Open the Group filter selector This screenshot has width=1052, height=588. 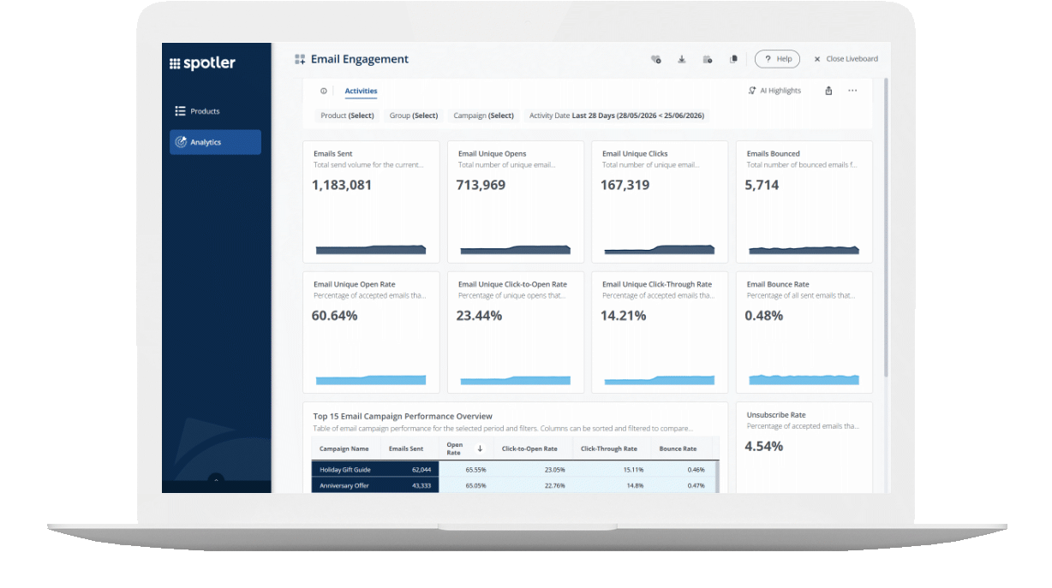pos(414,116)
